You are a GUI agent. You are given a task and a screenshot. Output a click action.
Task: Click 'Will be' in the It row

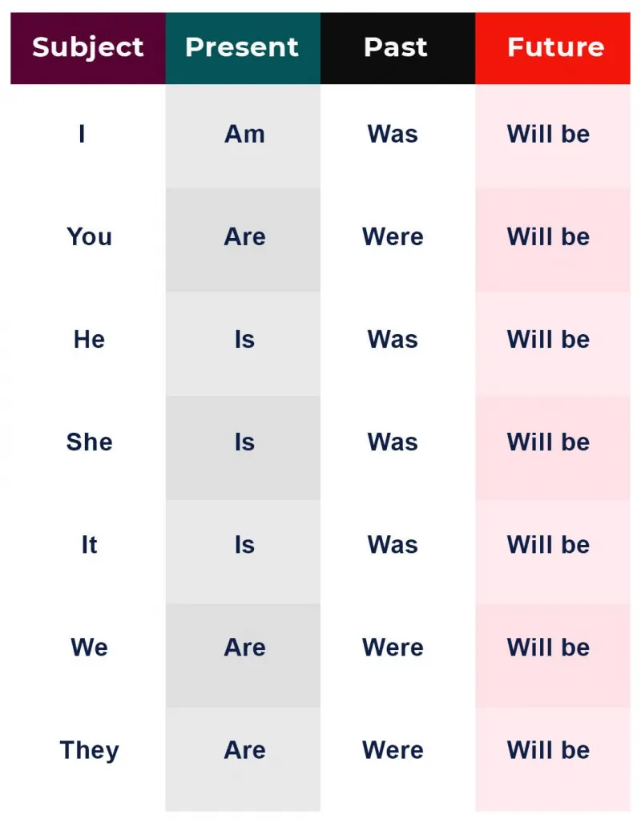(548, 545)
